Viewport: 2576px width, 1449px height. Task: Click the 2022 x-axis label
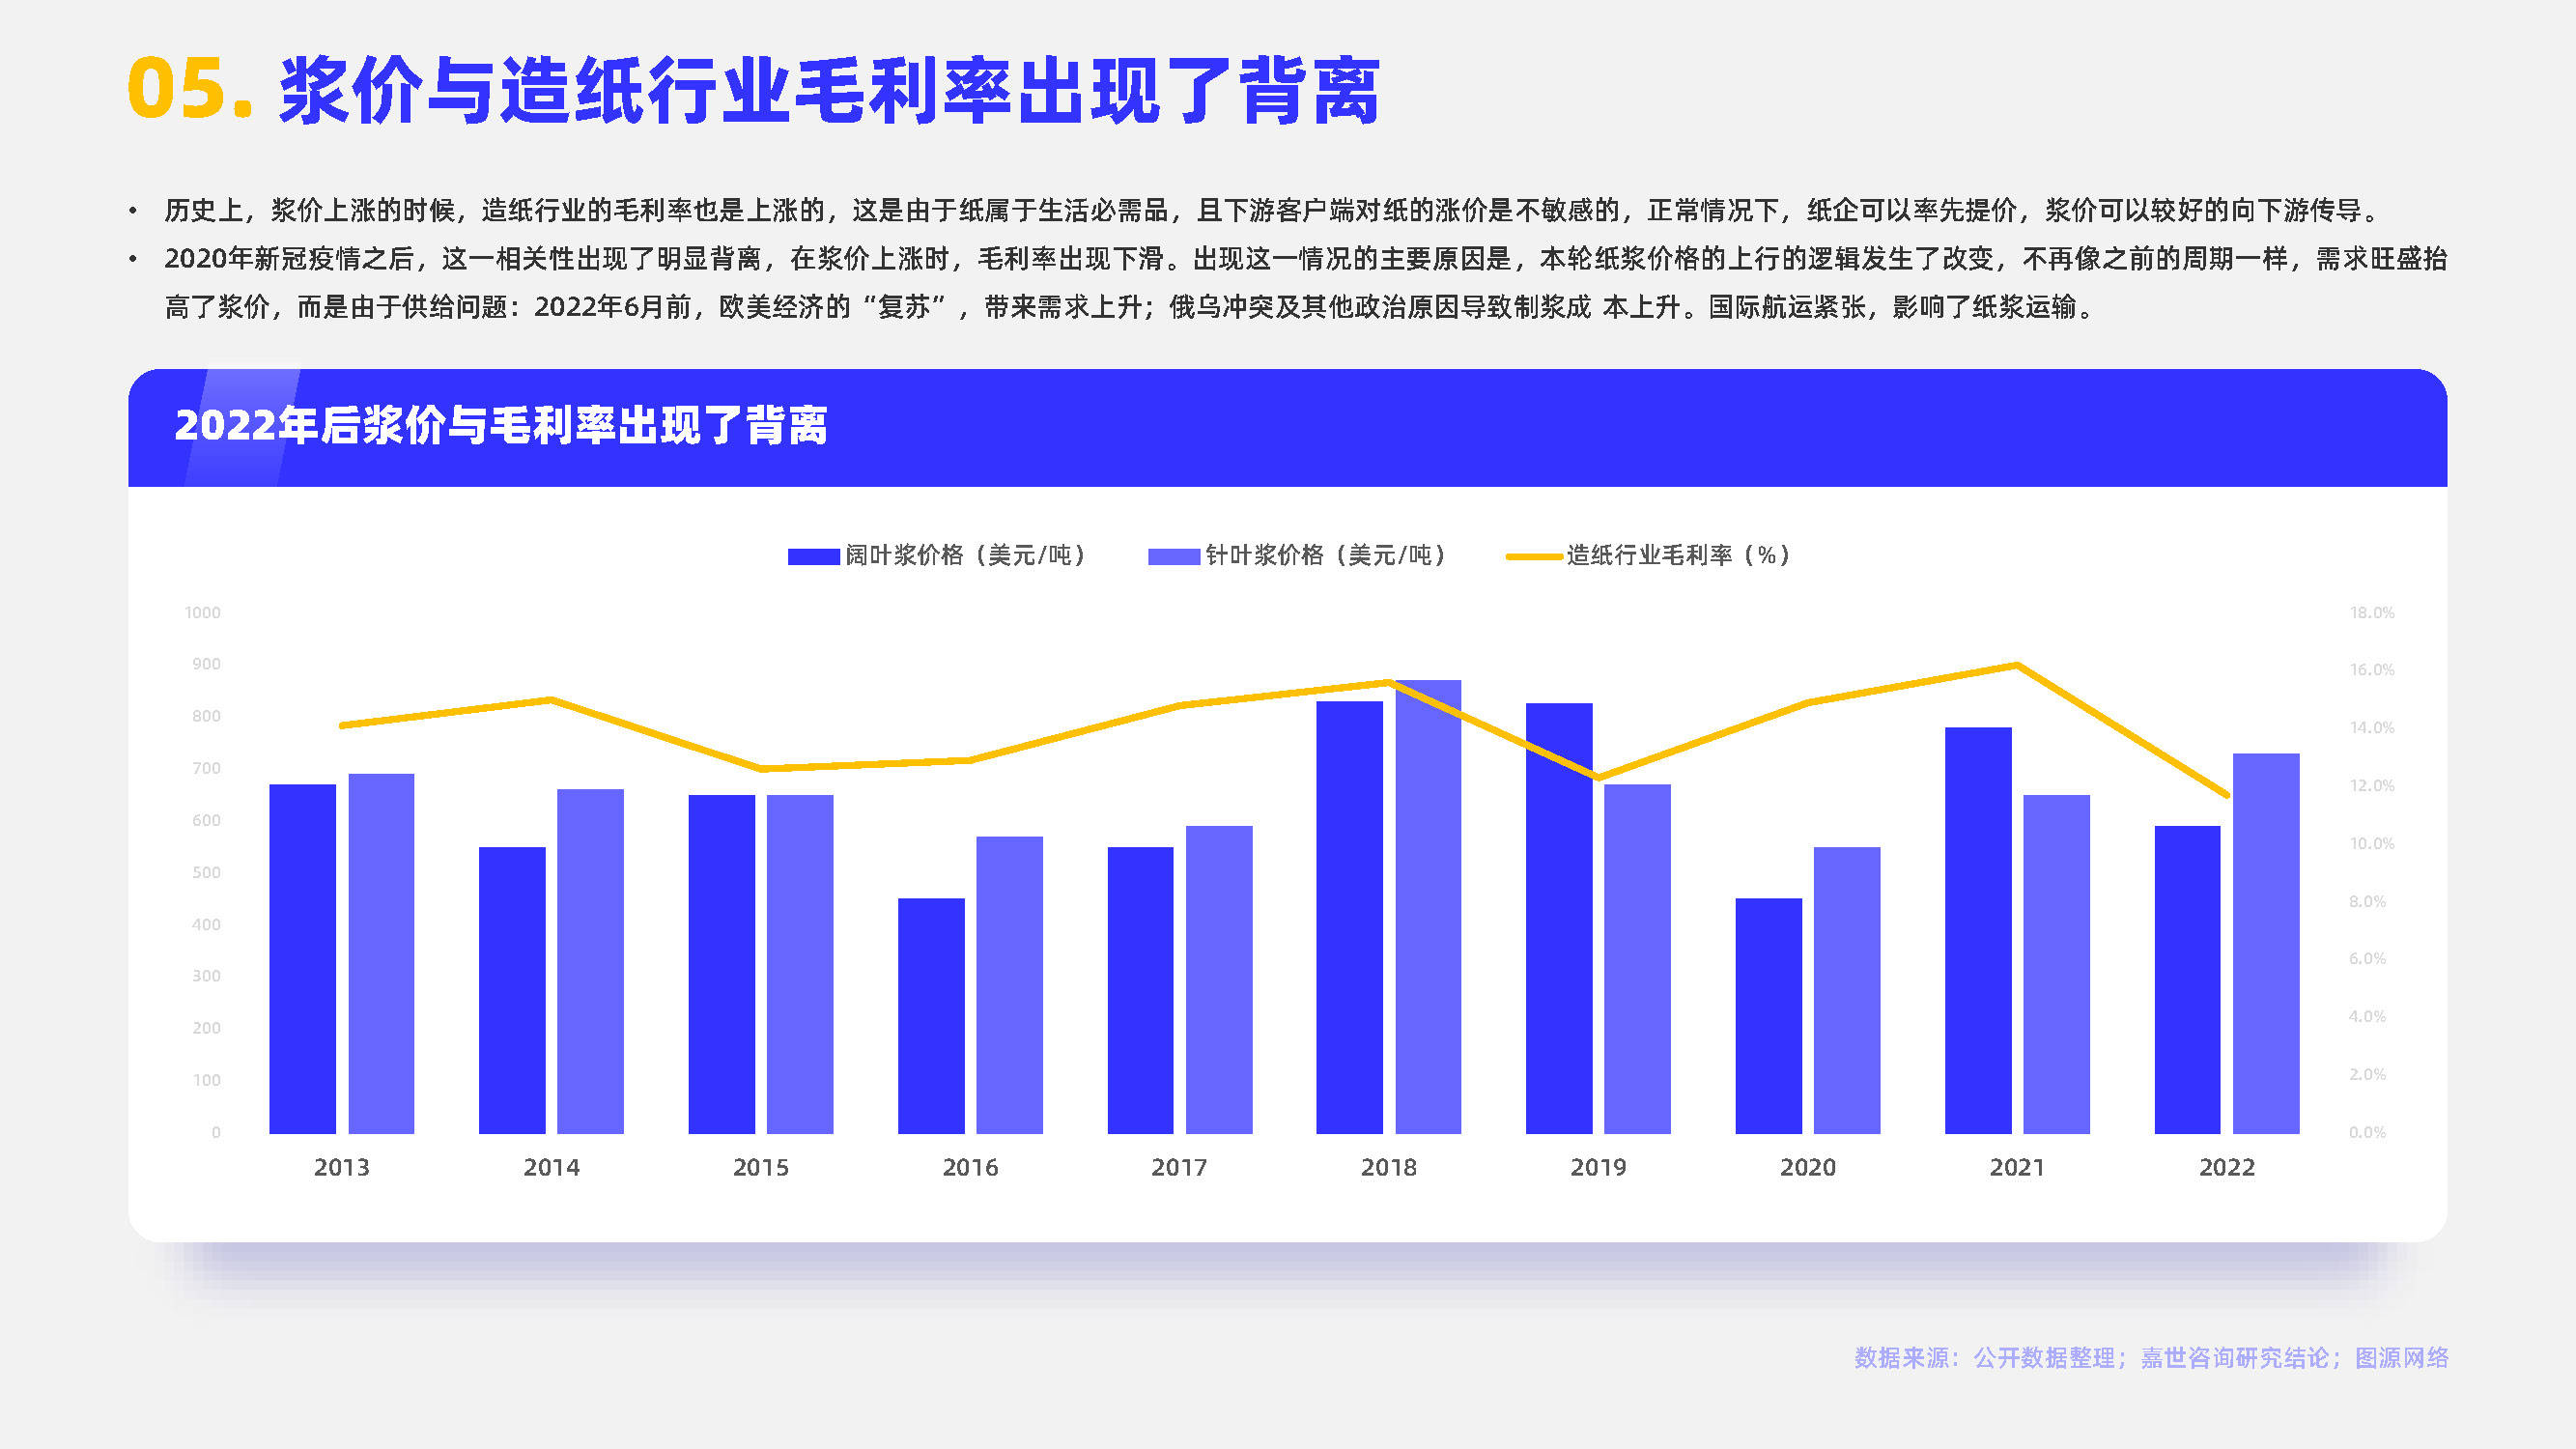2227,1167
